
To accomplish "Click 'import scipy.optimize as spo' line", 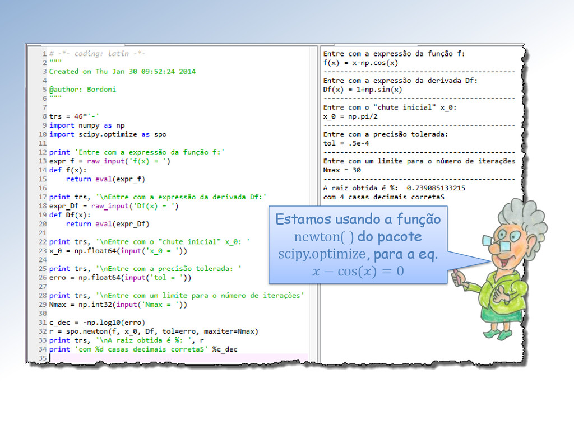I will click(x=108, y=134).
